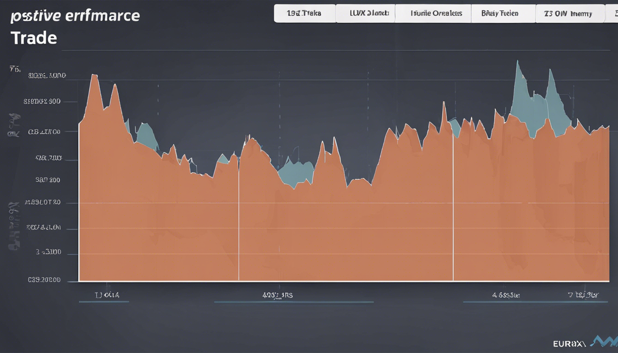
Task: Click the EURAX wave logo icon
Action: pyautogui.click(x=603, y=342)
